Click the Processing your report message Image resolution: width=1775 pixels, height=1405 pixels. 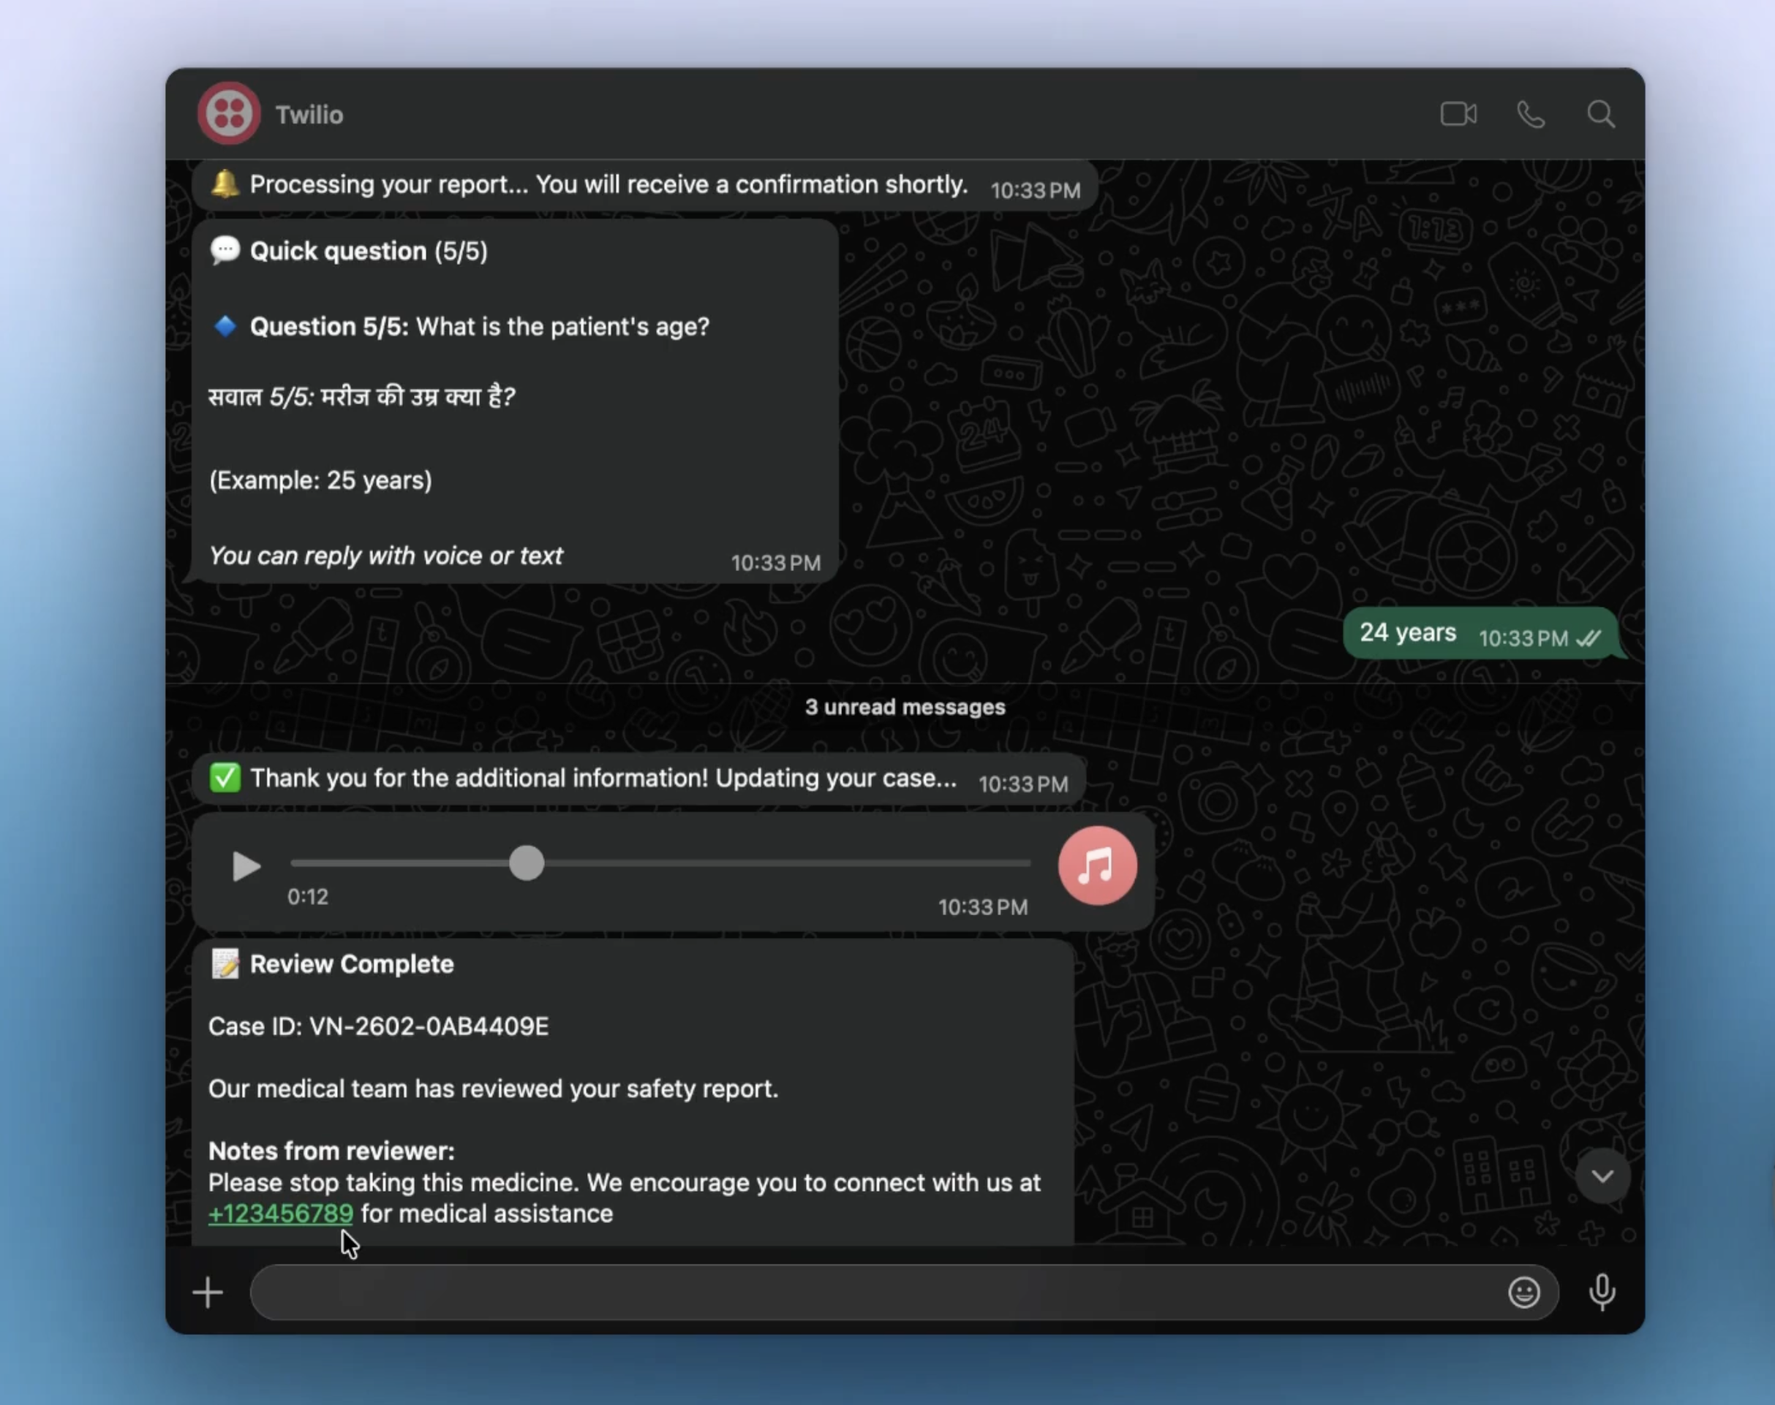(x=609, y=185)
